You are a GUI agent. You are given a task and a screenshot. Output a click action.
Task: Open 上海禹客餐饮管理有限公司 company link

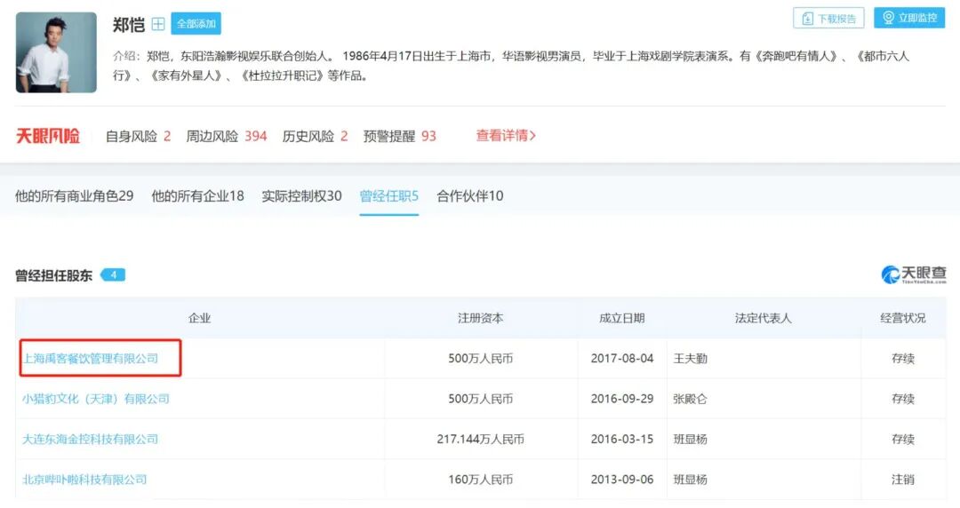click(x=90, y=359)
